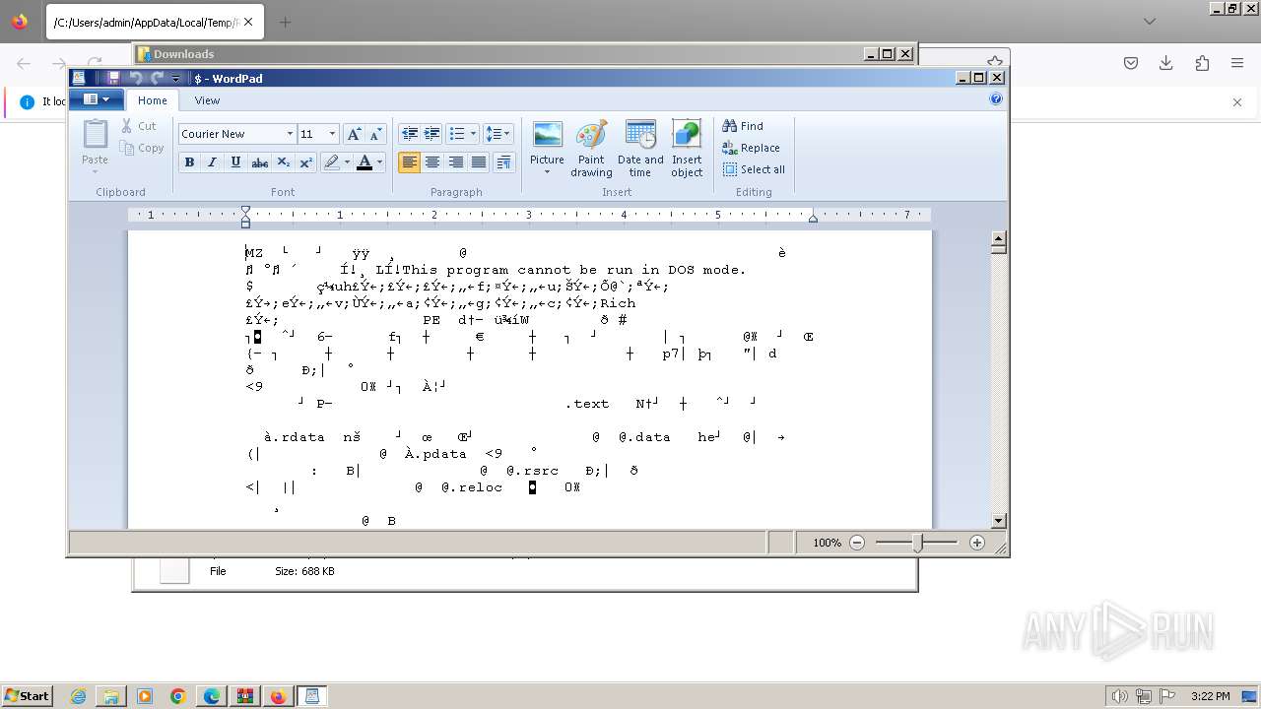Apply the text highlight color marker

click(332, 162)
